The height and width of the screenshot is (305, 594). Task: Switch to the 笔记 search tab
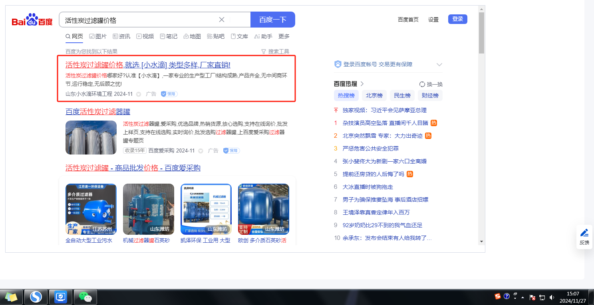[169, 36]
